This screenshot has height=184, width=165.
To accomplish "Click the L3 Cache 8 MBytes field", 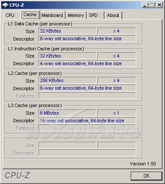I will [x=67, y=113].
